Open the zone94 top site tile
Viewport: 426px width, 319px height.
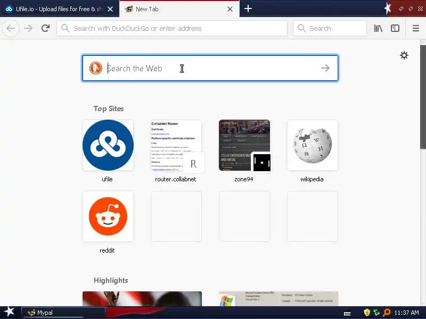244,145
